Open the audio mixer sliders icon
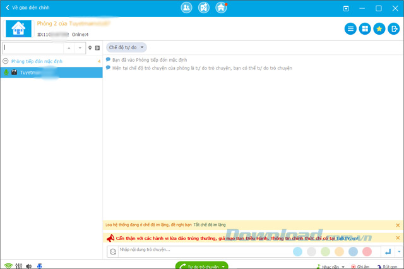 (x=18, y=266)
